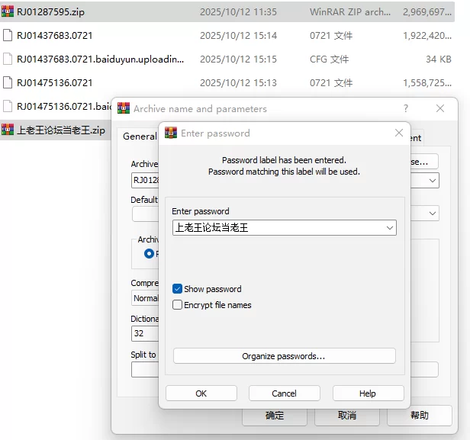Switch to the General tab
The height and width of the screenshot is (440, 470).
coord(140,137)
